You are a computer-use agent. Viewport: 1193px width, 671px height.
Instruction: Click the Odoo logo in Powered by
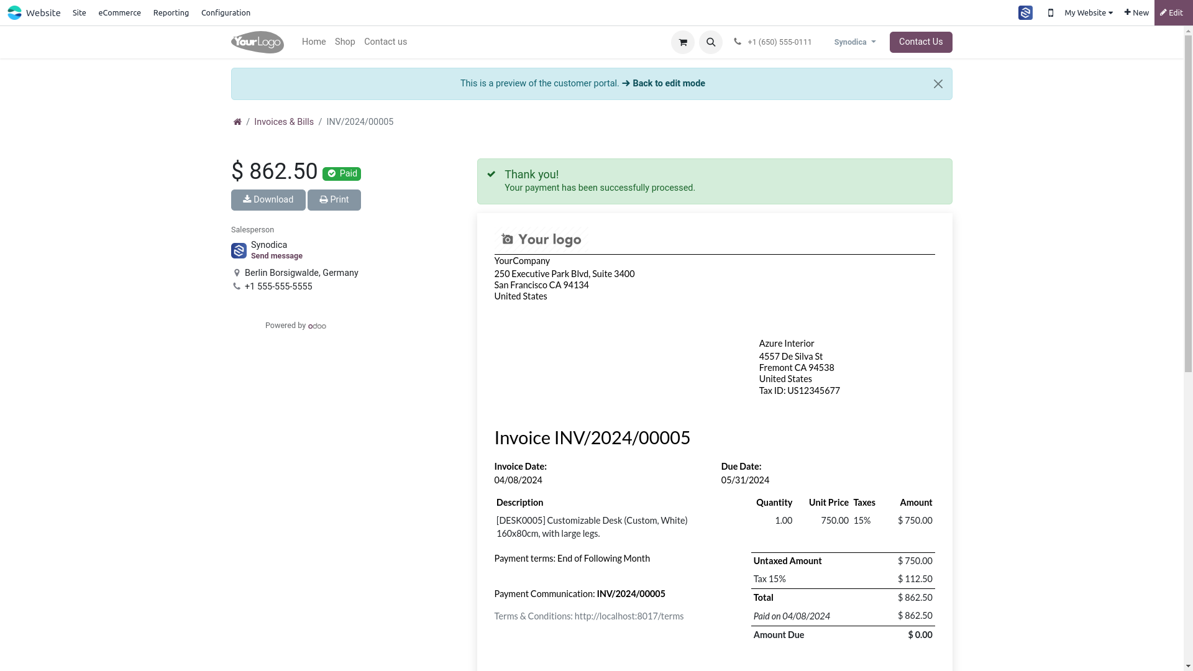coord(317,326)
